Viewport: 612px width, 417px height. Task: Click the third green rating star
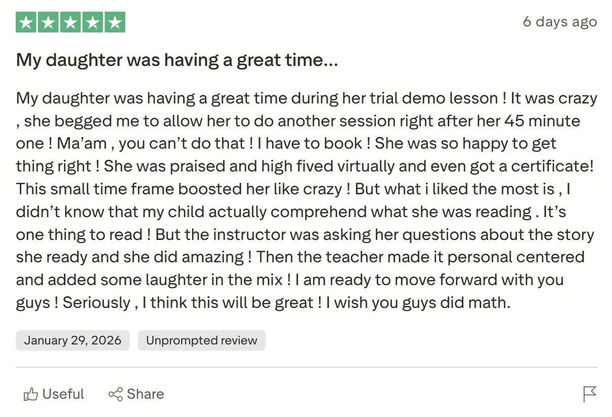click(x=70, y=22)
